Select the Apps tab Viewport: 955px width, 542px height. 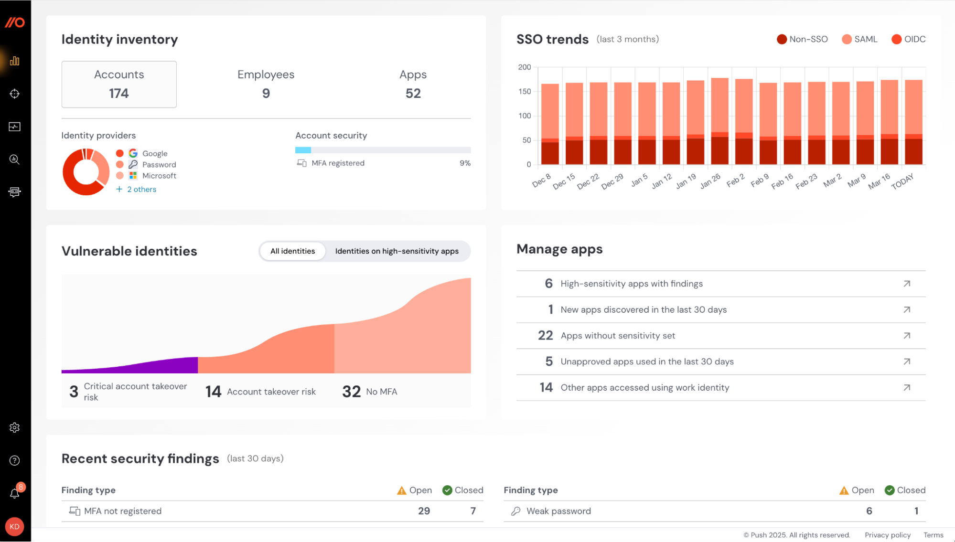click(413, 84)
